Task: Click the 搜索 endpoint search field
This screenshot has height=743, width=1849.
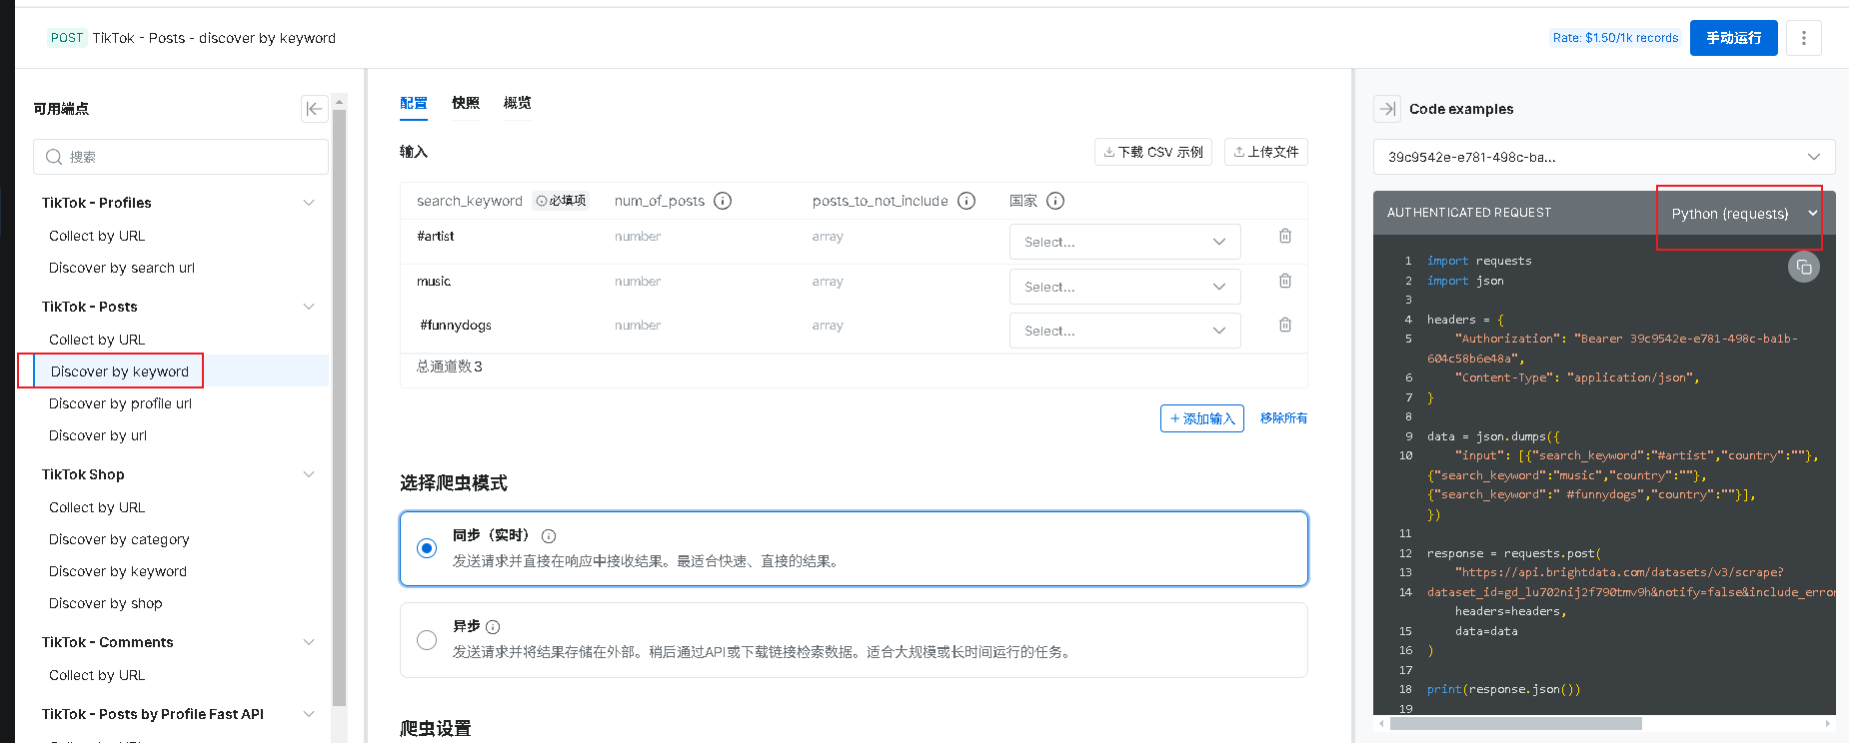Action: 181,157
